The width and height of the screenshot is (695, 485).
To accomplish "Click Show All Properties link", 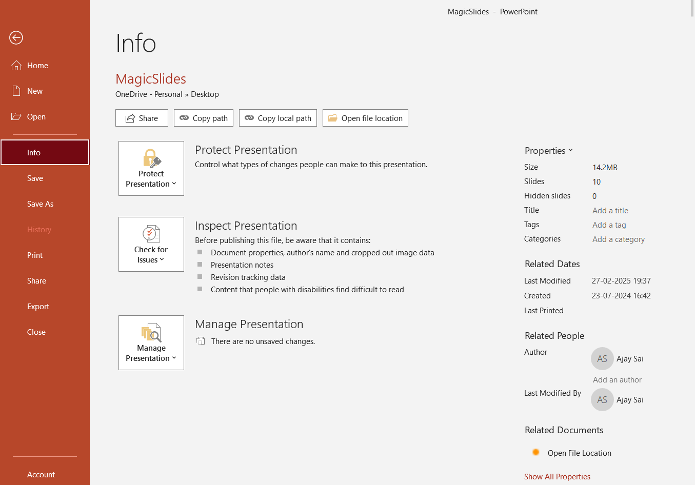I will (x=557, y=476).
